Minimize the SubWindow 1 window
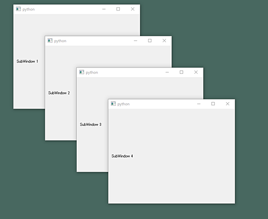 click(x=104, y=9)
